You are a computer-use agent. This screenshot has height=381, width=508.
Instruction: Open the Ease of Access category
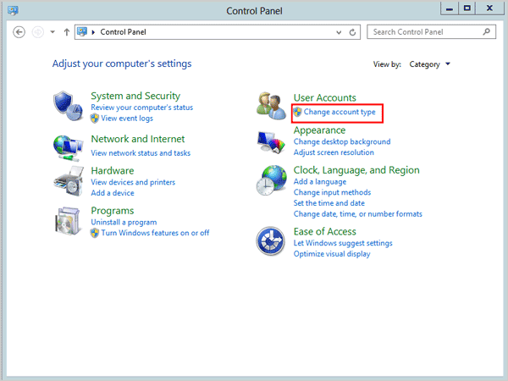point(324,232)
